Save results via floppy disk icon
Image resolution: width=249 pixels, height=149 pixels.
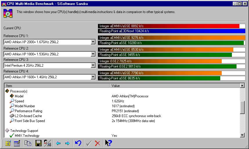(38, 143)
